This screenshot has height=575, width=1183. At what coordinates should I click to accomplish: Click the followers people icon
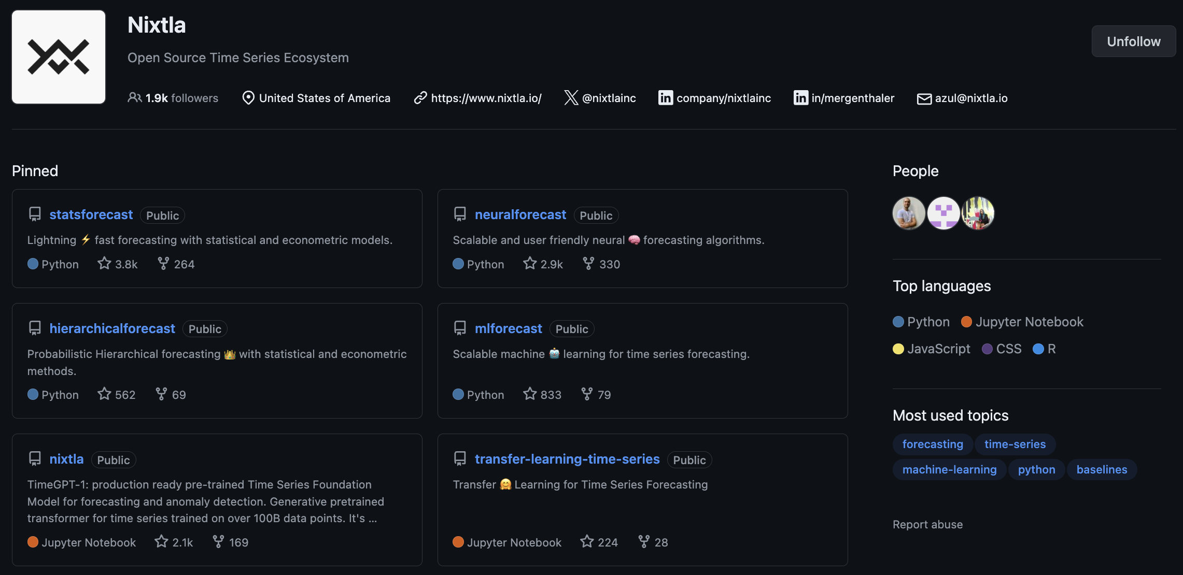tap(134, 98)
